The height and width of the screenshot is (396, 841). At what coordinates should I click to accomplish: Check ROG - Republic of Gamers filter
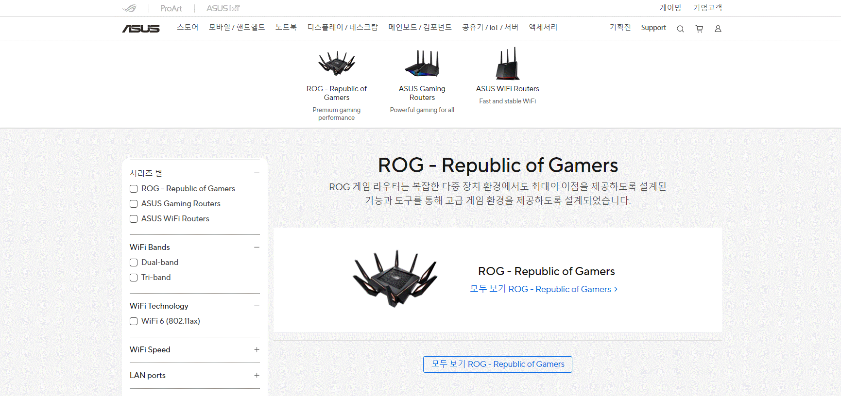pos(134,189)
